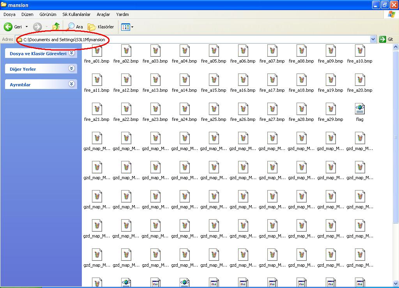Expand the Ayrıntılar panel
Viewport: 399px width, 288px height.
coord(72,84)
